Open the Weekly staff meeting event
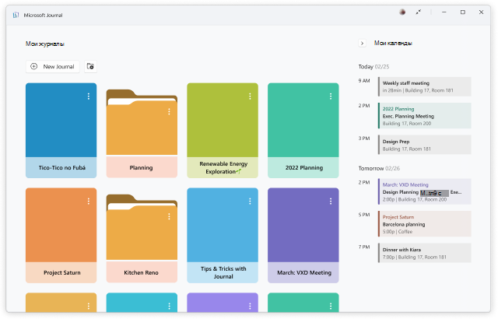This screenshot has width=498, height=319. [x=424, y=86]
